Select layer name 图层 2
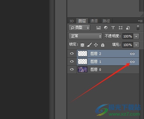This screenshot has height=119, width=144. pyautogui.click(x=96, y=54)
